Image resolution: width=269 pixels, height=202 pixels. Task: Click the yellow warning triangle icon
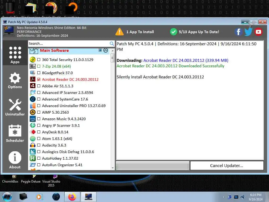[x=120, y=32]
